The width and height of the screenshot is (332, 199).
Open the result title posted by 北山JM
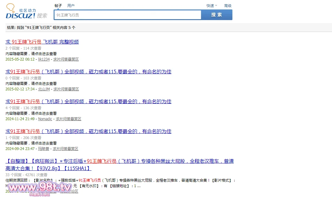[x=88, y=72]
